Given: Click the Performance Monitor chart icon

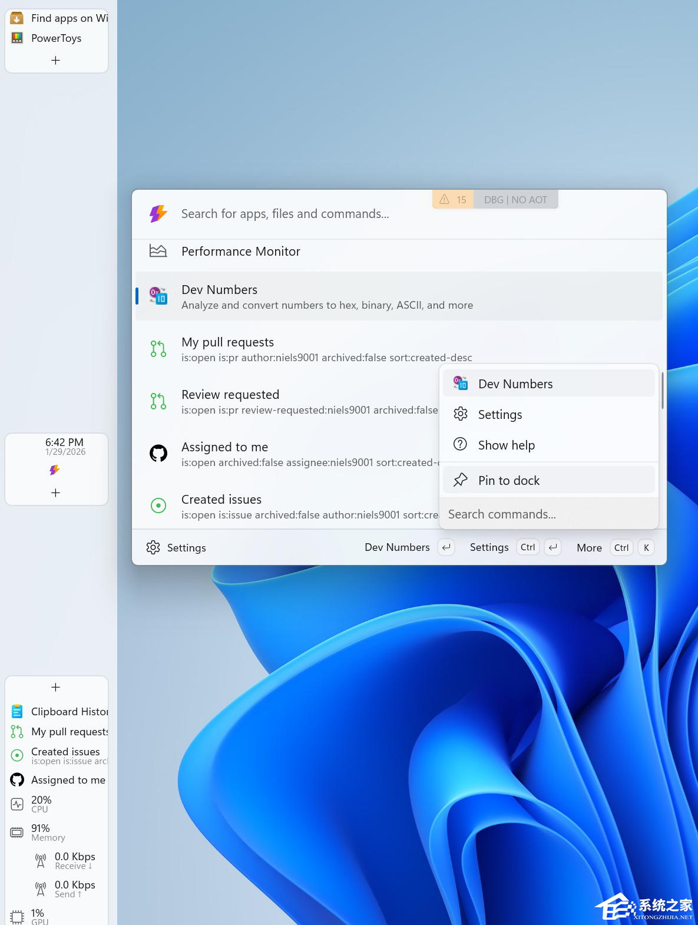Looking at the screenshot, I should click(158, 251).
